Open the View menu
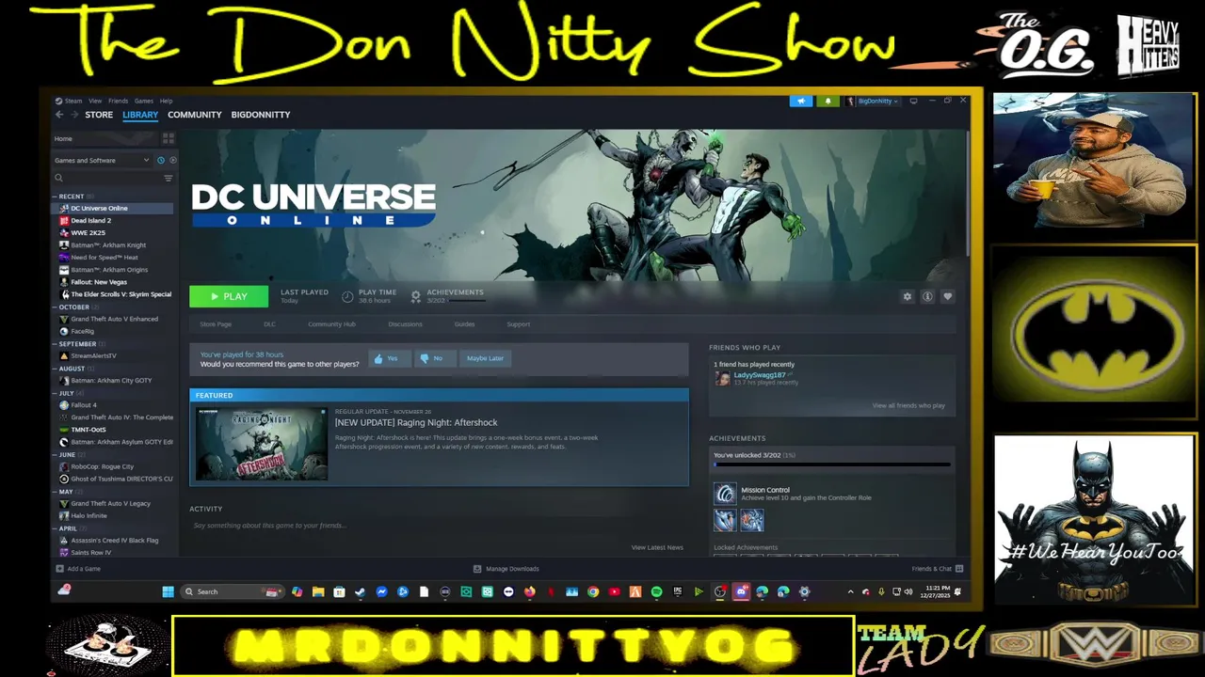 click(95, 101)
